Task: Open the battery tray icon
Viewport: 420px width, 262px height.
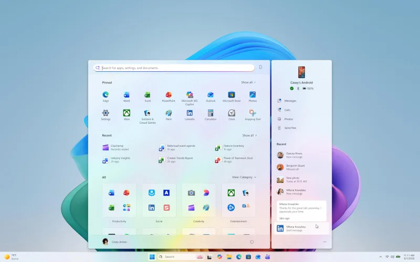Action: (x=398, y=257)
